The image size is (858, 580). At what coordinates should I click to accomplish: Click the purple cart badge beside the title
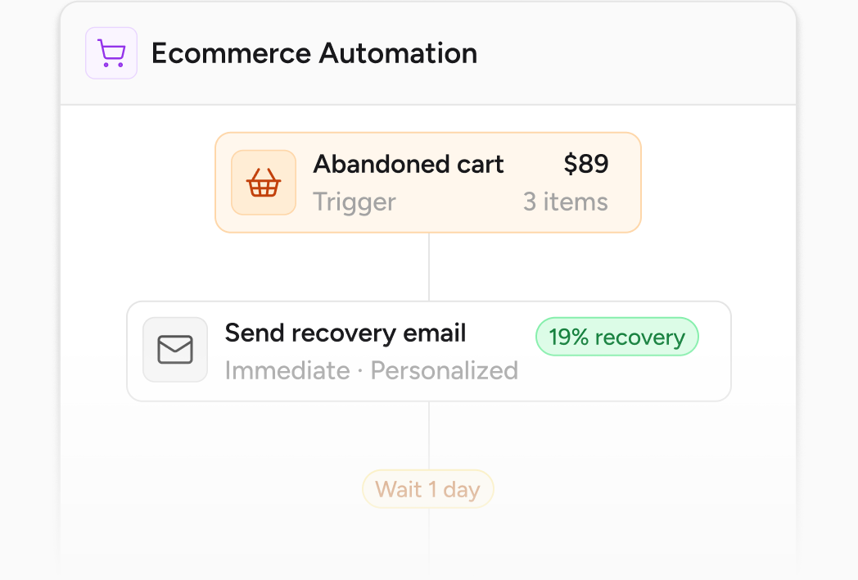tap(111, 52)
